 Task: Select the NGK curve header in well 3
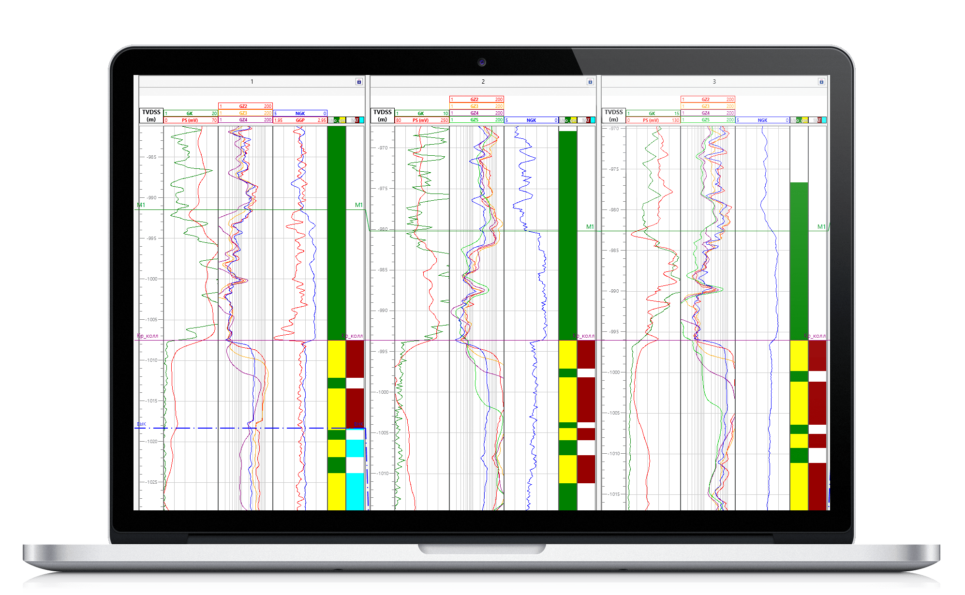pyautogui.click(x=762, y=120)
